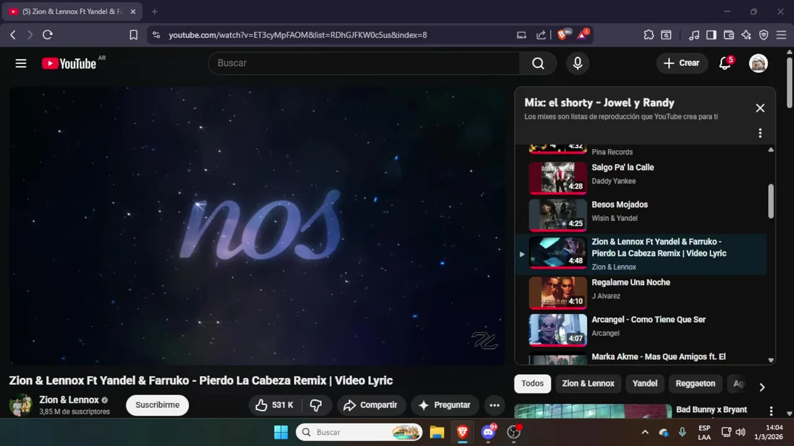The width and height of the screenshot is (794, 446).
Task: Go to the YouTube home logo
Action: point(69,63)
